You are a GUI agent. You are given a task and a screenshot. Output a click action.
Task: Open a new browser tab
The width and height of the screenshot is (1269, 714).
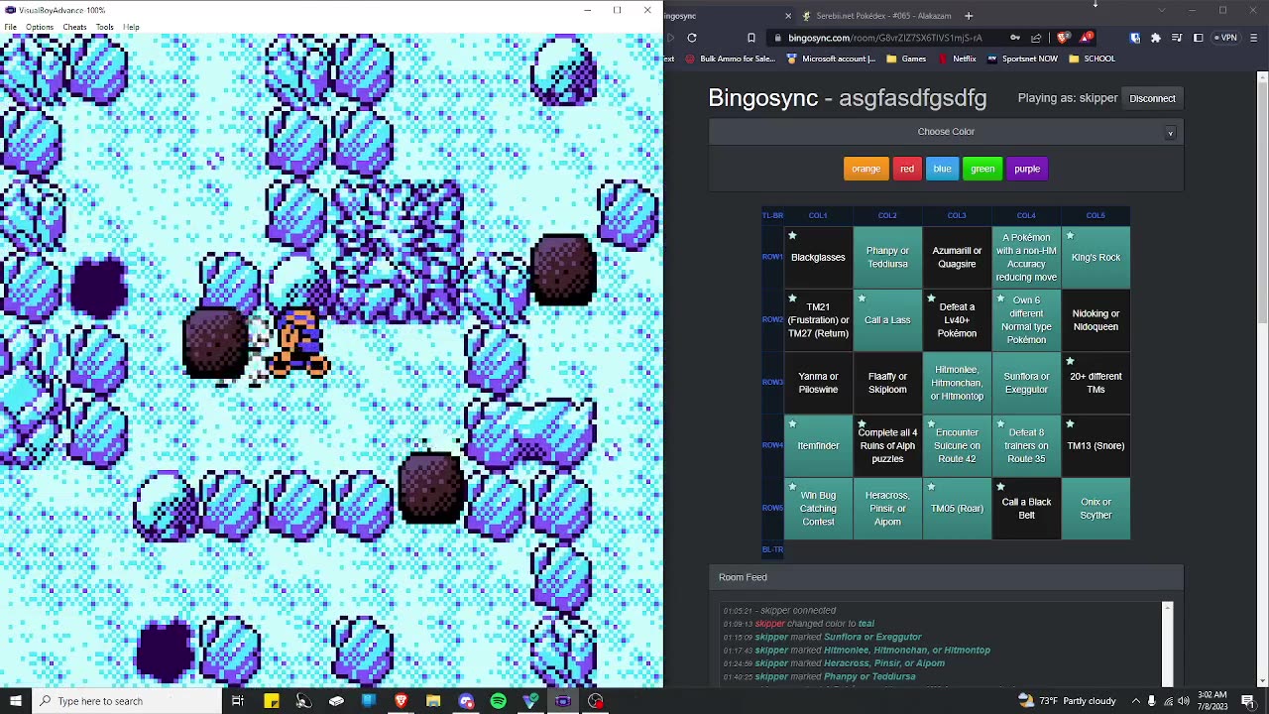(x=969, y=15)
